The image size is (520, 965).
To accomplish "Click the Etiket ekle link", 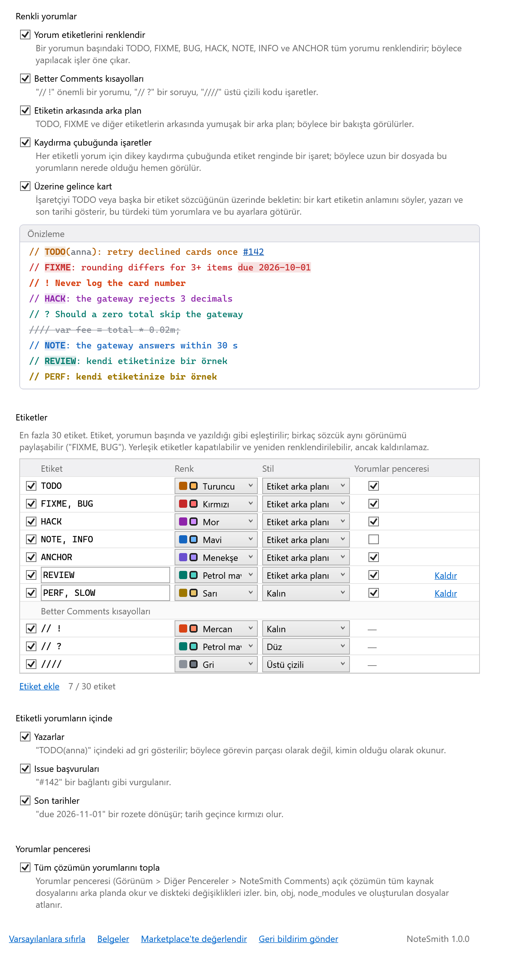I will pyautogui.click(x=39, y=686).
